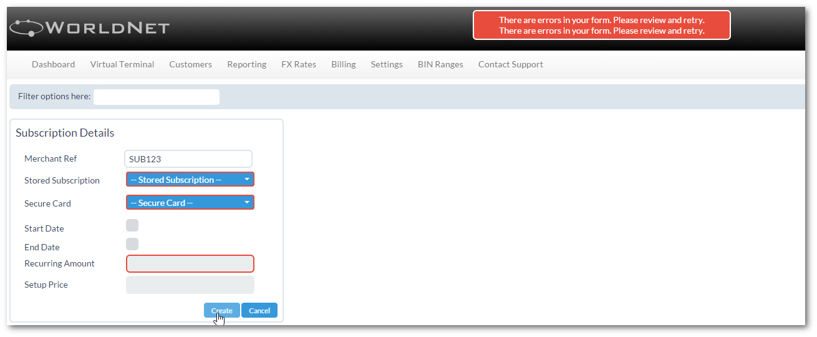Select the Recurring Amount field
Screen dimensions: 817x337
click(x=190, y=264)
